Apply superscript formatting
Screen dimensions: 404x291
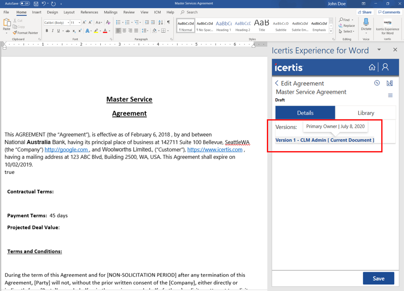(80, 31)
